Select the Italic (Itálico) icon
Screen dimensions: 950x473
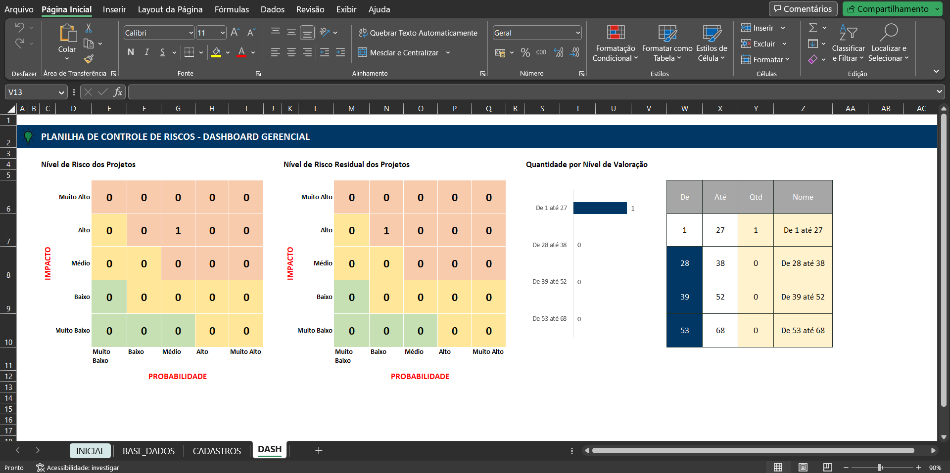coord(146,52)
